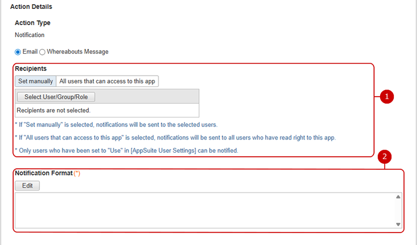The image size is (417, 245).
Task: Click the red callout marker numbered 1
Action: point(387,96)
